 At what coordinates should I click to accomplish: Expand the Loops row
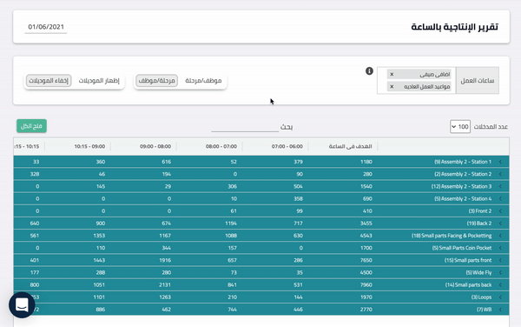[x=500, y=297]
